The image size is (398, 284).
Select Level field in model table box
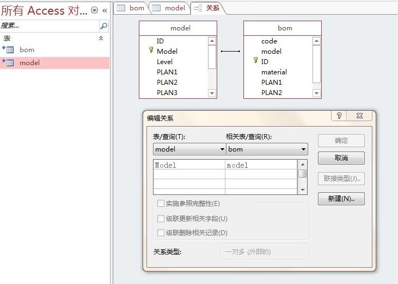[164, 62]
